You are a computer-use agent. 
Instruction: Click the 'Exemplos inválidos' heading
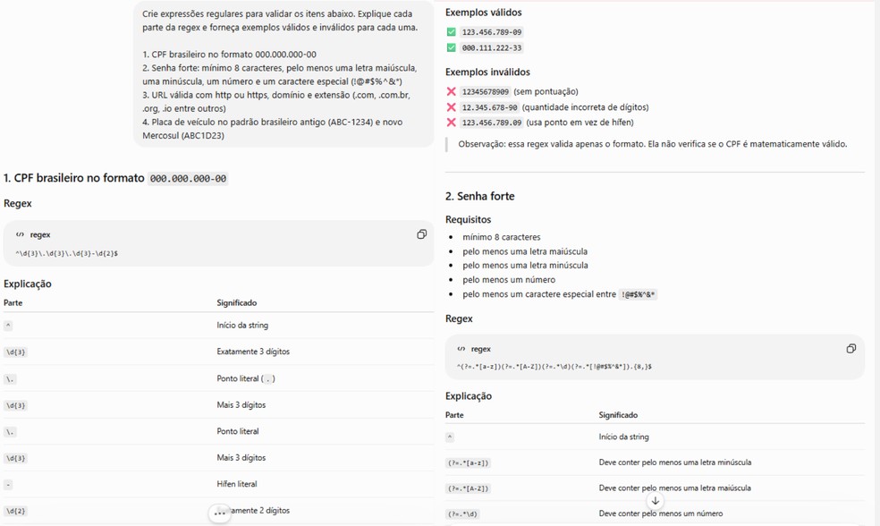point(487,72)
